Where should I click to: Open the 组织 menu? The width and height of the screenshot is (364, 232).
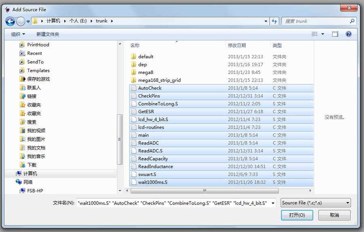[x=18, y=34]
